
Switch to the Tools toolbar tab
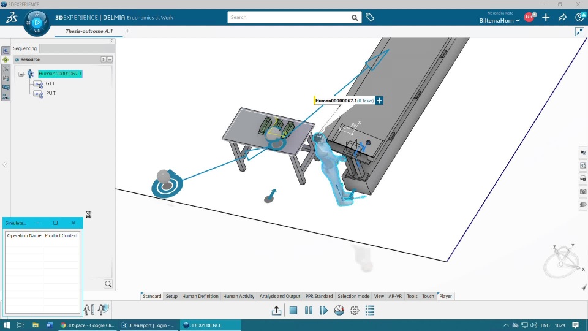coord(412,296)
